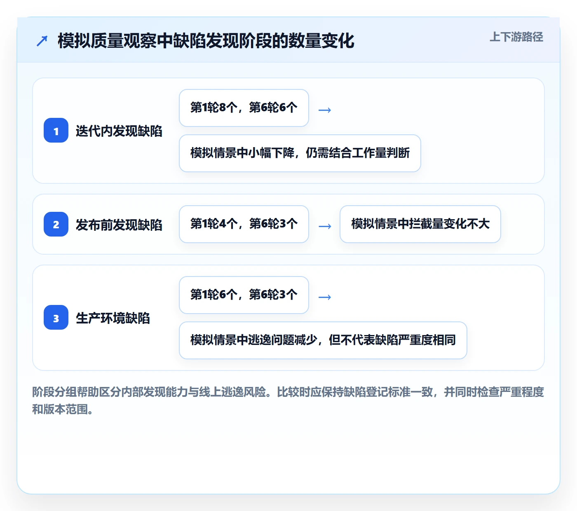Click the 模拟情景中小幅下降，仍需结合工作量判断 box
This screenshot has height=511, width=577.
pyautogui.click(x=300, y=153)
